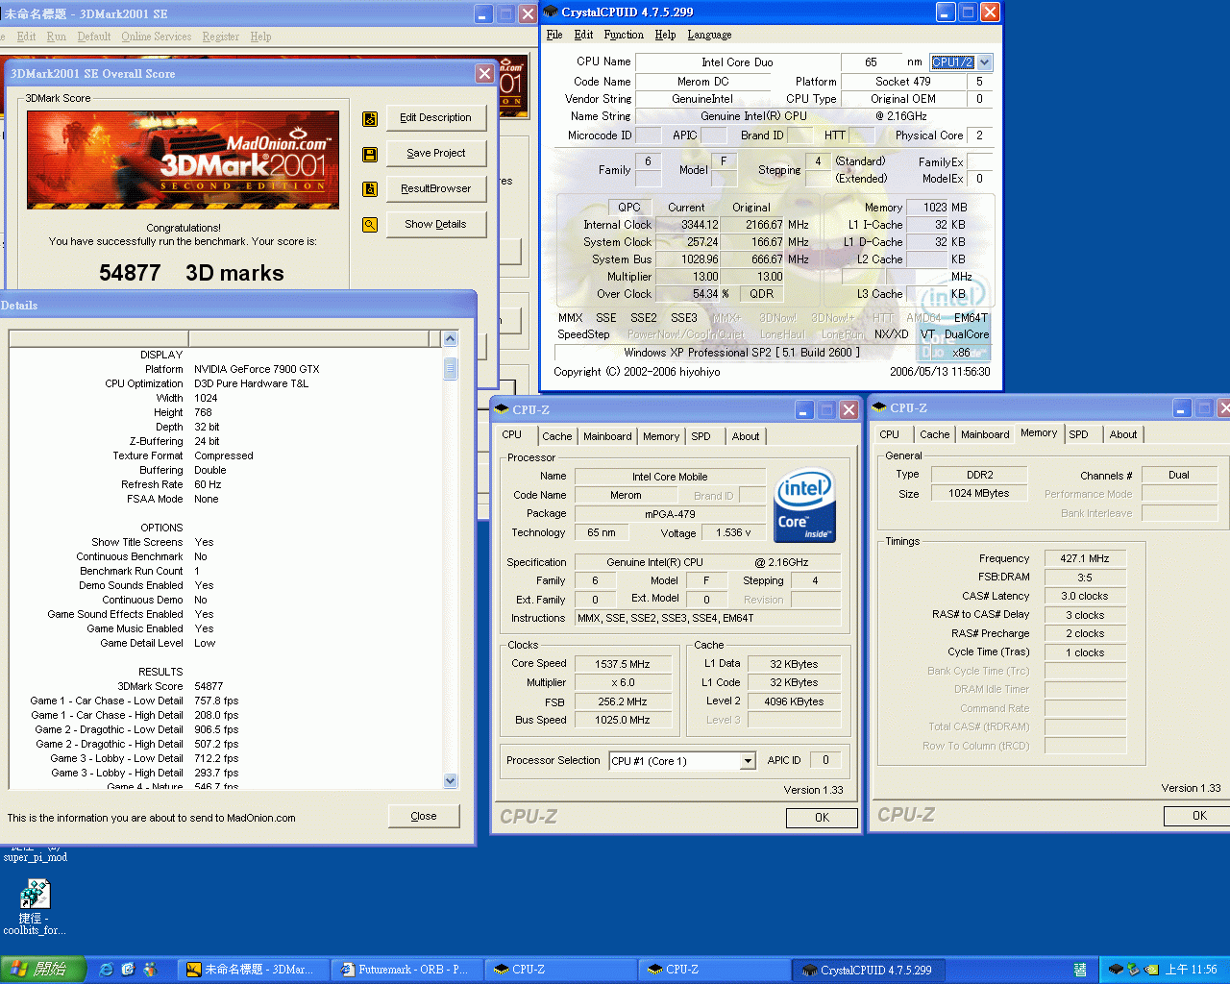
Task: Switch to 3DMark window via taskbar
Action: click(x=255, y=970)
